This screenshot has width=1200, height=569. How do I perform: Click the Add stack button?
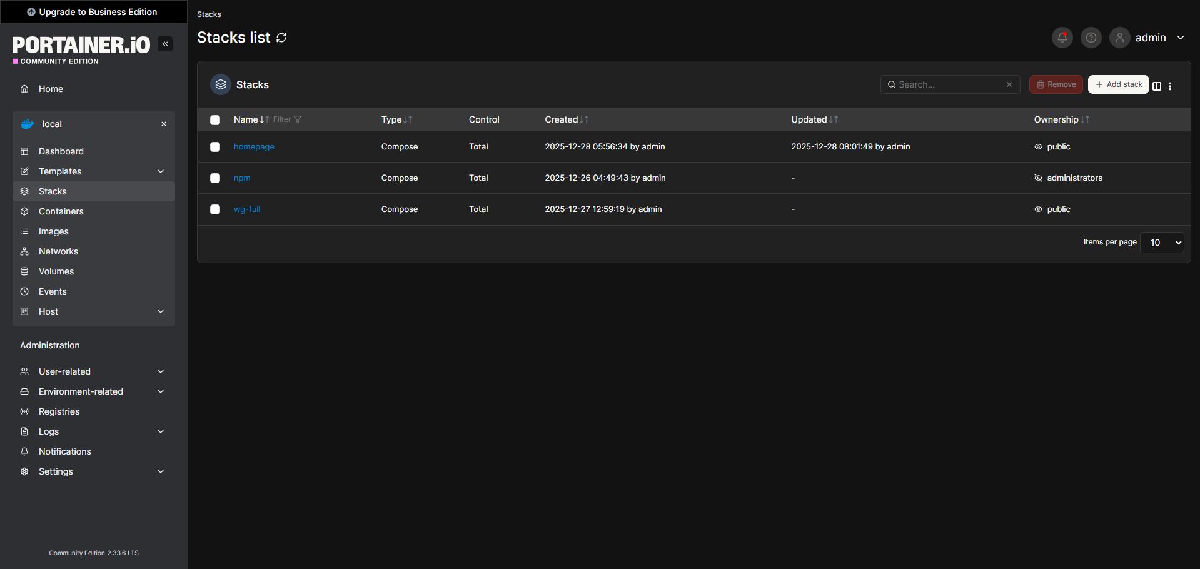click(x=1119, y=84)
